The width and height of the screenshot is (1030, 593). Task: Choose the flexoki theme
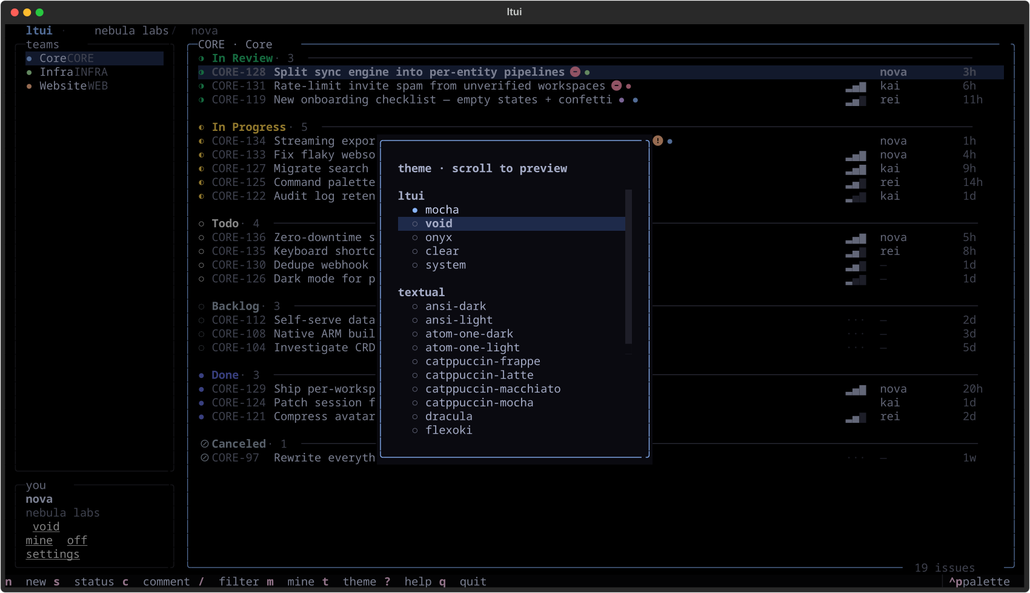[511, 431]
